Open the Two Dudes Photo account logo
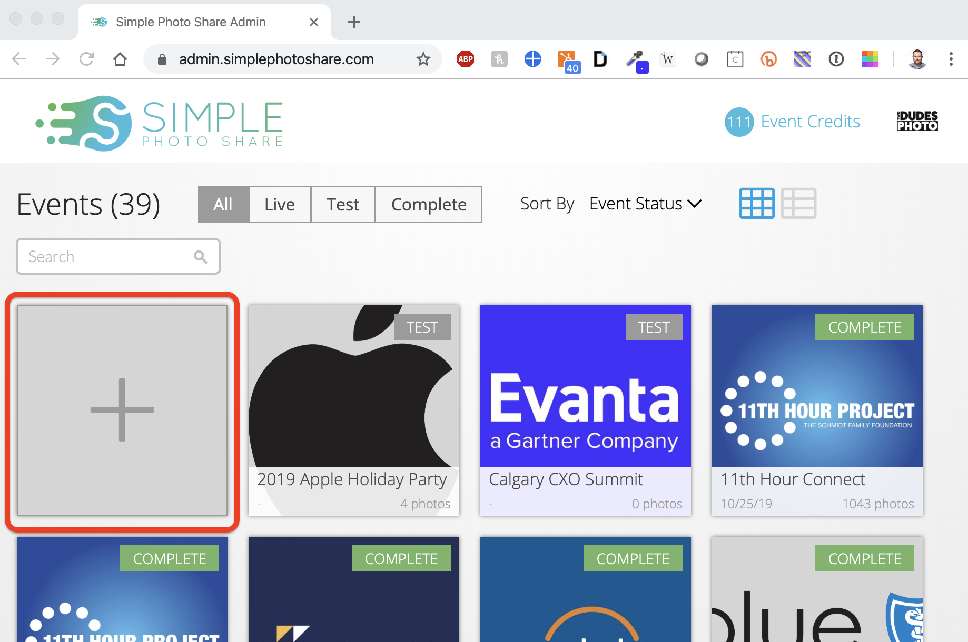Screen dimensions: 968x642 [917, 121]
